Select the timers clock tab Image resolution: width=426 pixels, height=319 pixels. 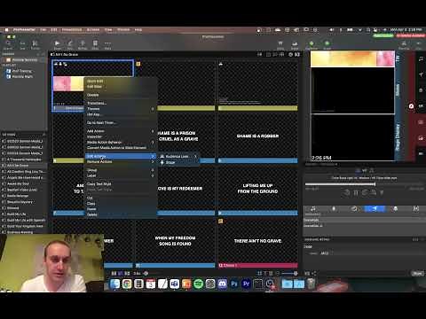354,208
